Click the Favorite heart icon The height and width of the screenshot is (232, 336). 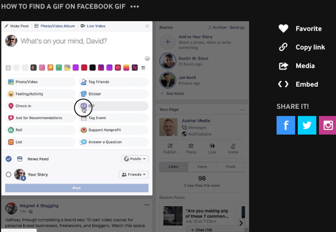(283, 29)
